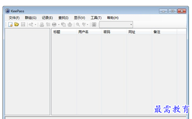Click the 备注 column header
This screenshot has width=192, height=119.
(164, 32)
